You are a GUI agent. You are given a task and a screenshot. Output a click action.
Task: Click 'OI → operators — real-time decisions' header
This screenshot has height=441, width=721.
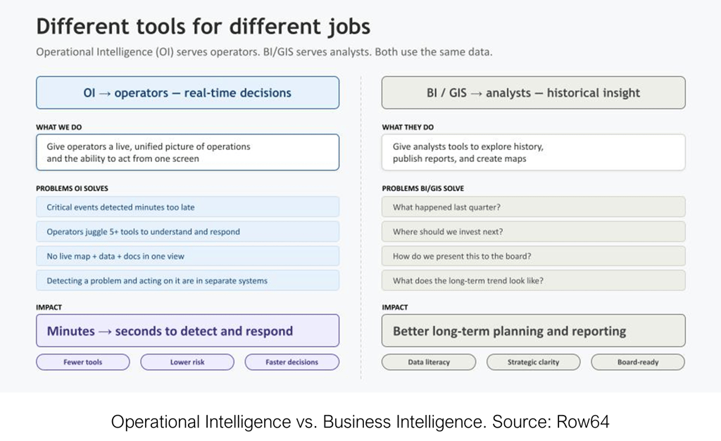[187, 92]
